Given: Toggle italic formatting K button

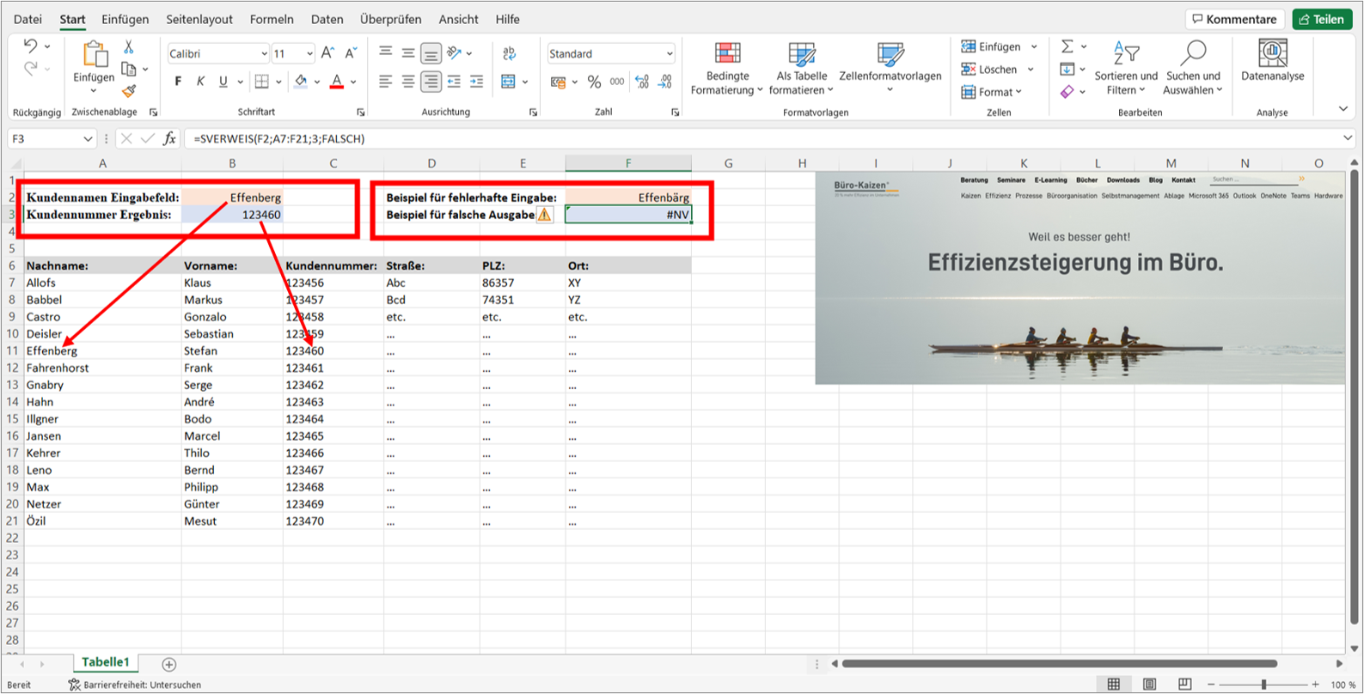Looking at the screenshot, I should pos(200,82).
